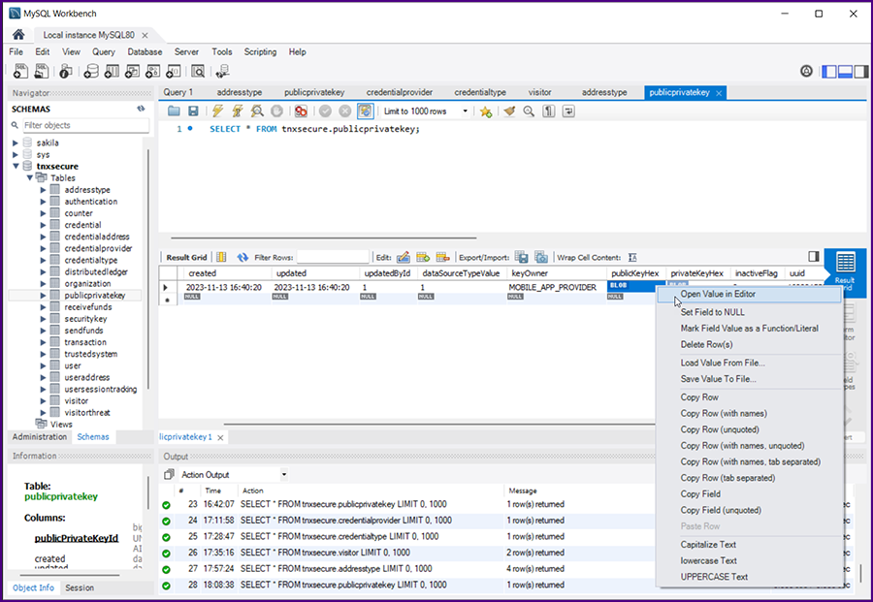This screenshot has width=873, height=602.
Task: Save script icon in query editor
Action: pyautogui.click(x=193, y=111)
